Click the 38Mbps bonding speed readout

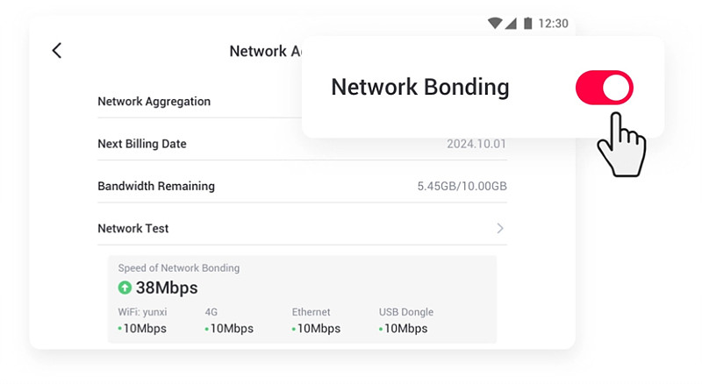coord(167,288)
